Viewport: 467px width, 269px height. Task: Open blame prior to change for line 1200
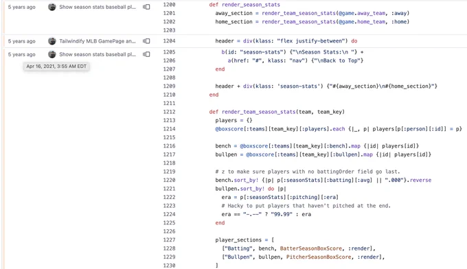point(146,7)
